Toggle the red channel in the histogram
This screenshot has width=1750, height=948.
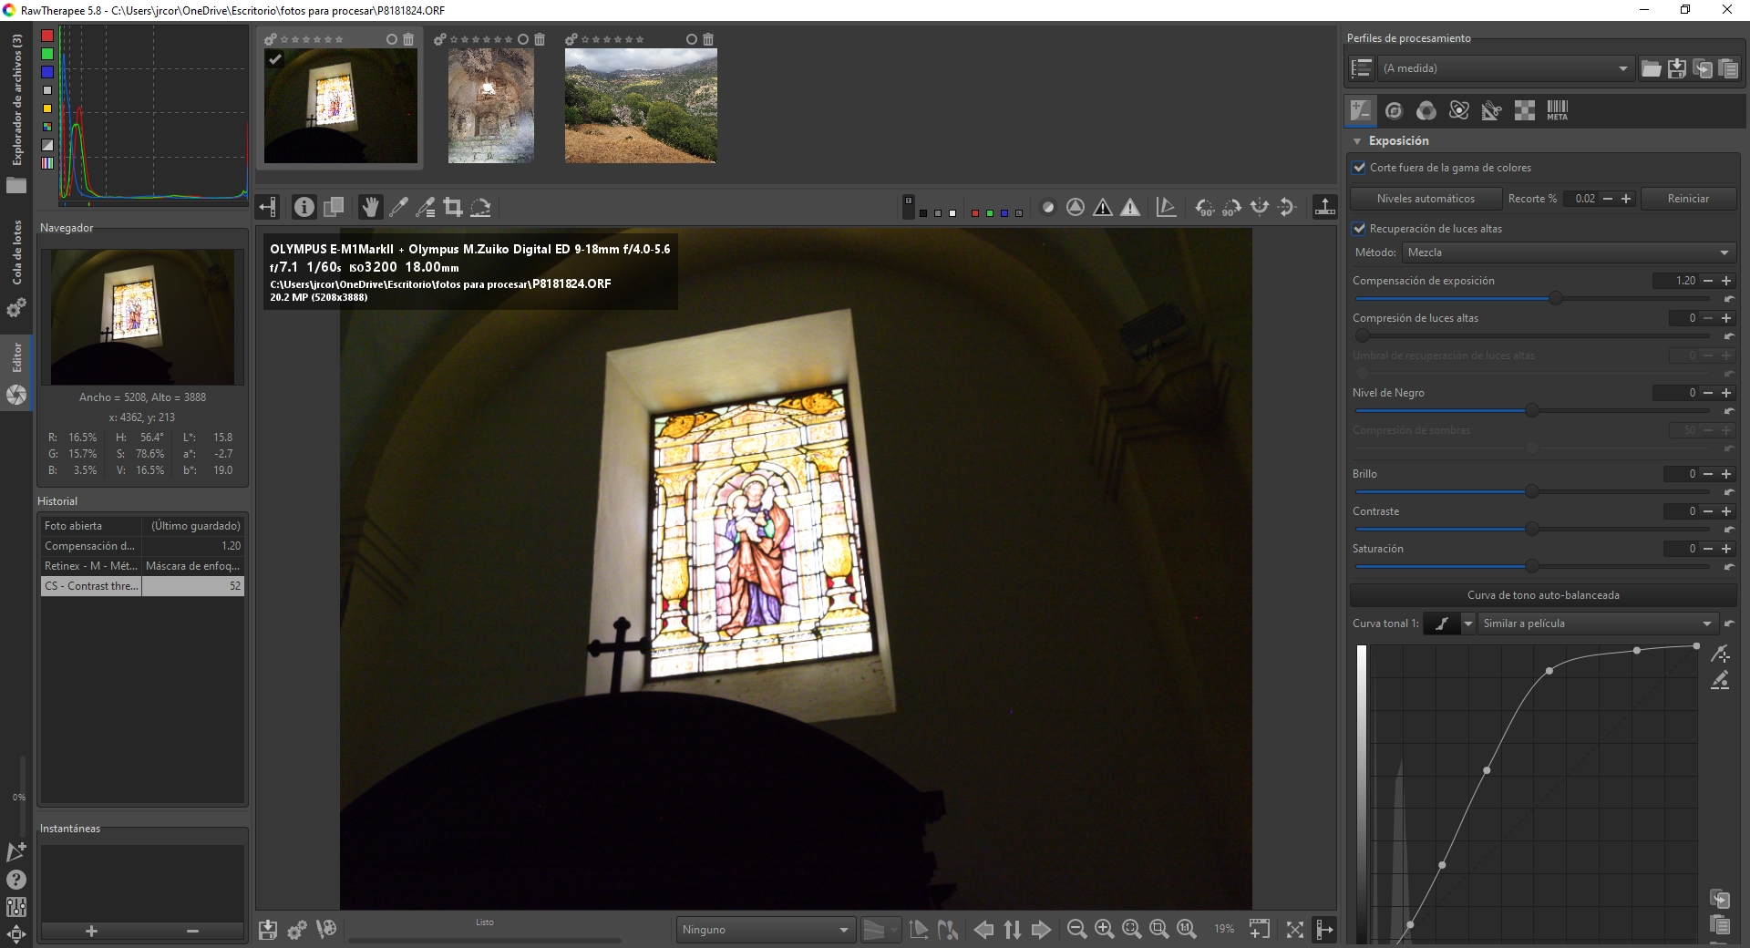pyautogui.click(x=47, y=36)
